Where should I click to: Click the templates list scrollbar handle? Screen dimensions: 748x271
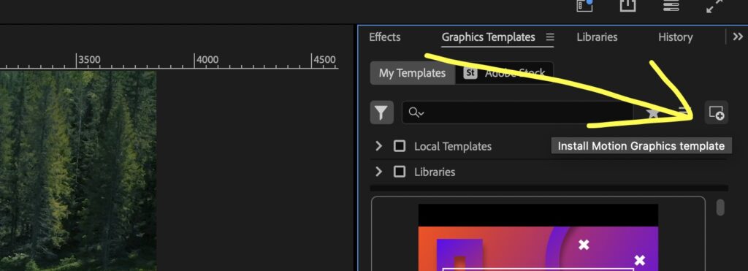point(720,207)
